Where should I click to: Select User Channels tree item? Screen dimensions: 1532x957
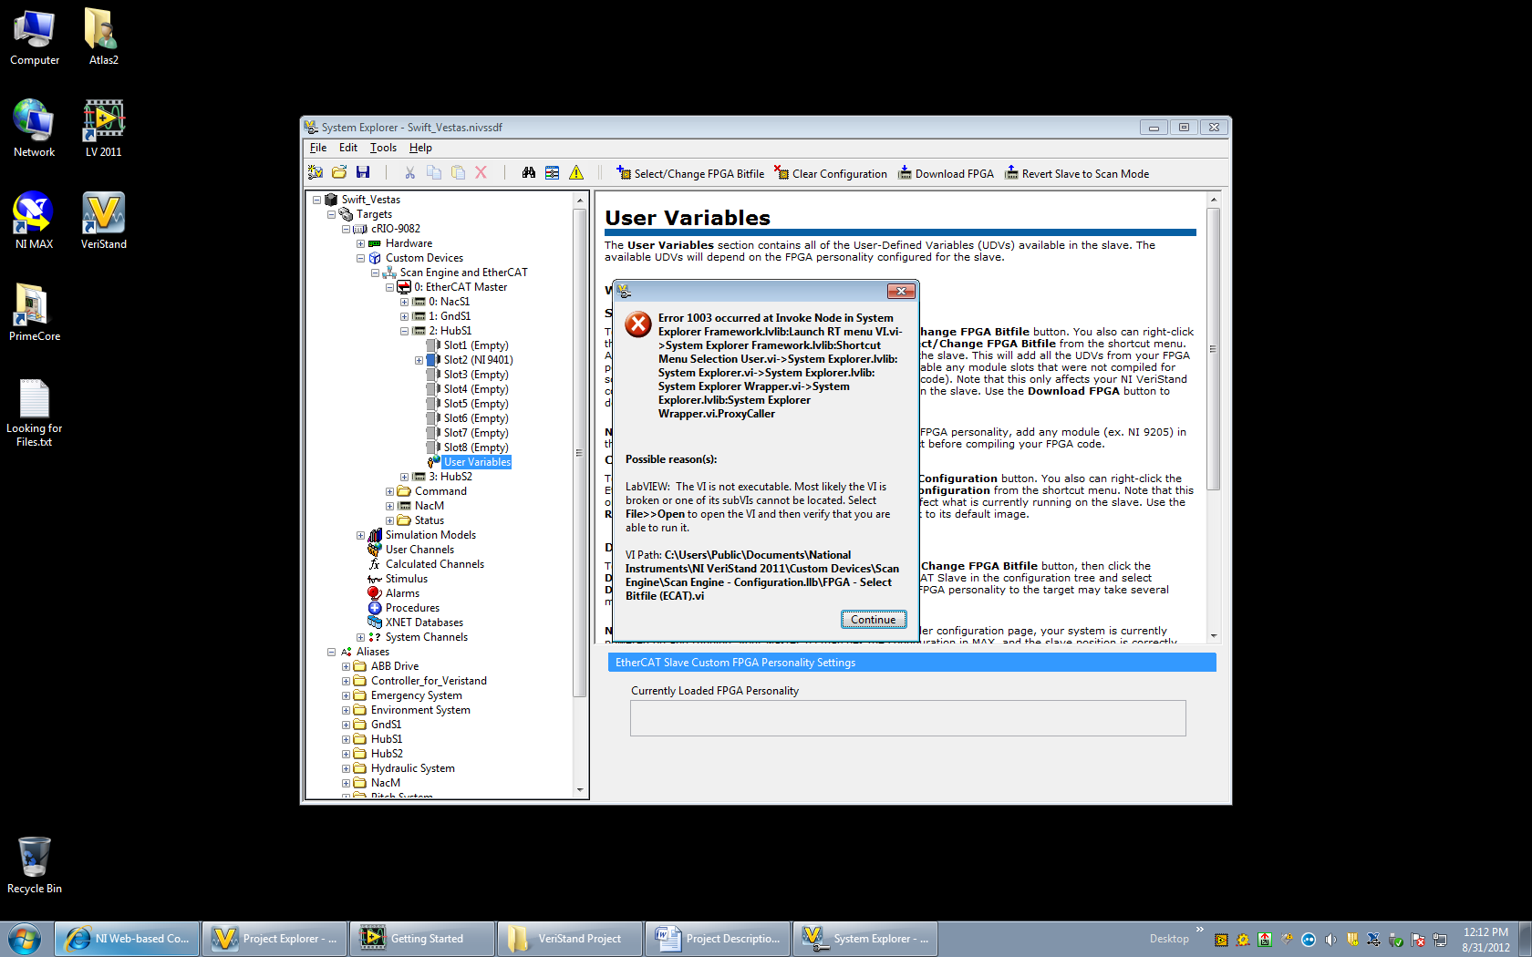(419, 550)
